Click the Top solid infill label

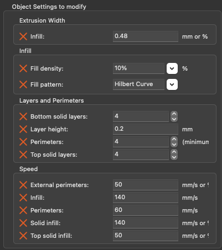tap(51, 236)
